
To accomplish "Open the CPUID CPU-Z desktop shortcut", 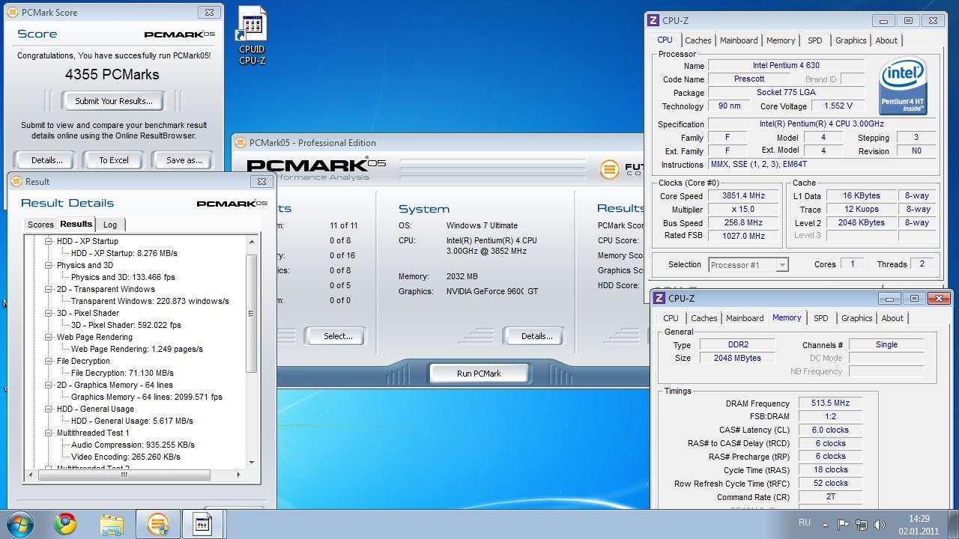I will coord(252,35).
